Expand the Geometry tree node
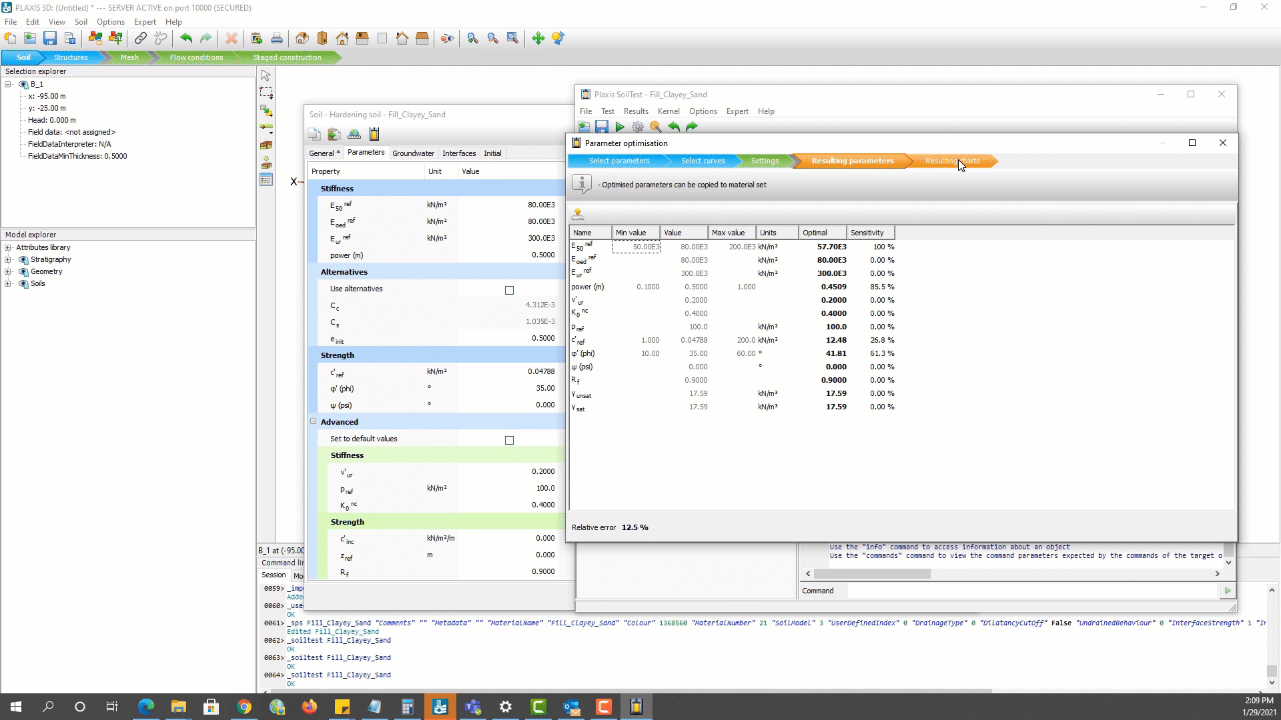This screenshot has height=720, width=1281. [8, 271]
